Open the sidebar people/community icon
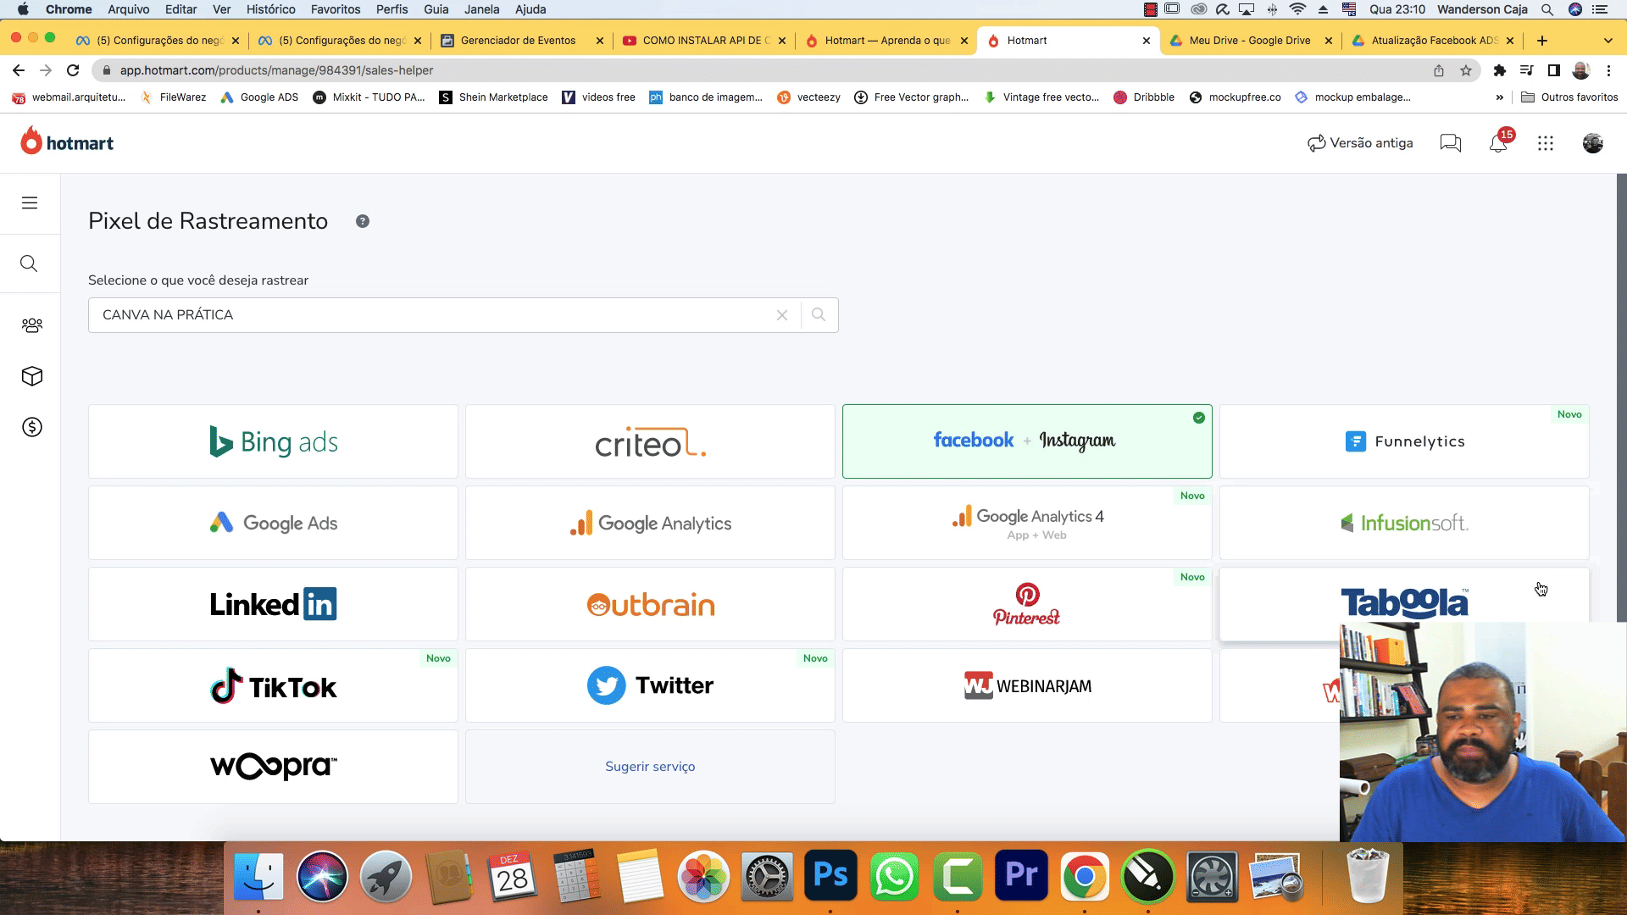 (31, 325)
